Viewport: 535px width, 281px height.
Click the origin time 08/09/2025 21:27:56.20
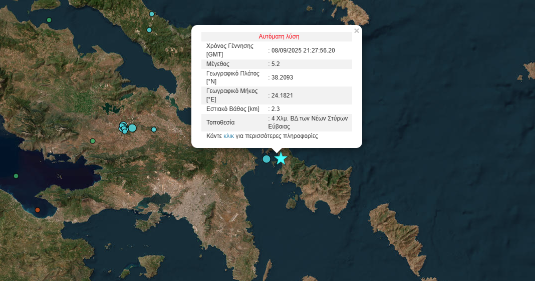coord(302,50)
